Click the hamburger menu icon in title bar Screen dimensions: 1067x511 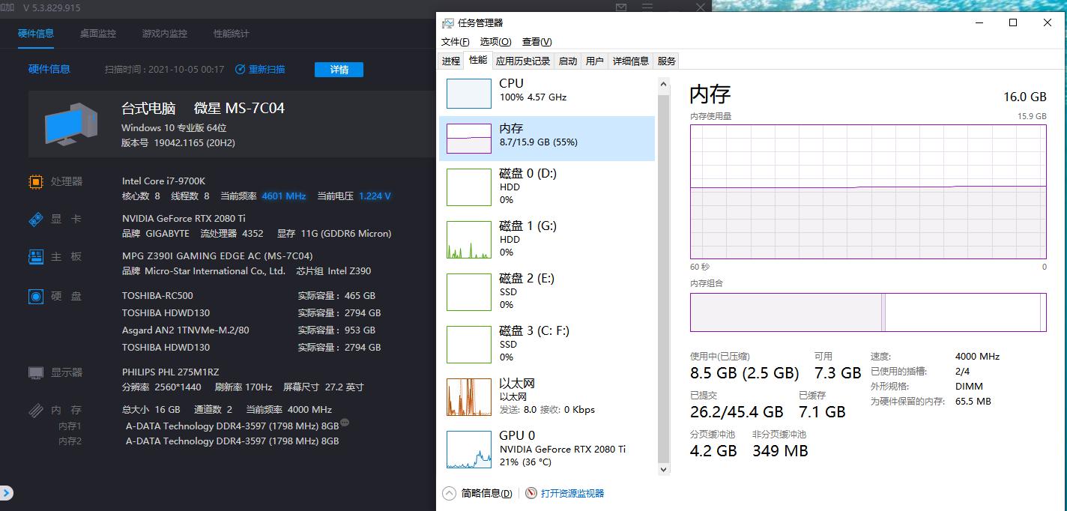[x=646, y=7]
